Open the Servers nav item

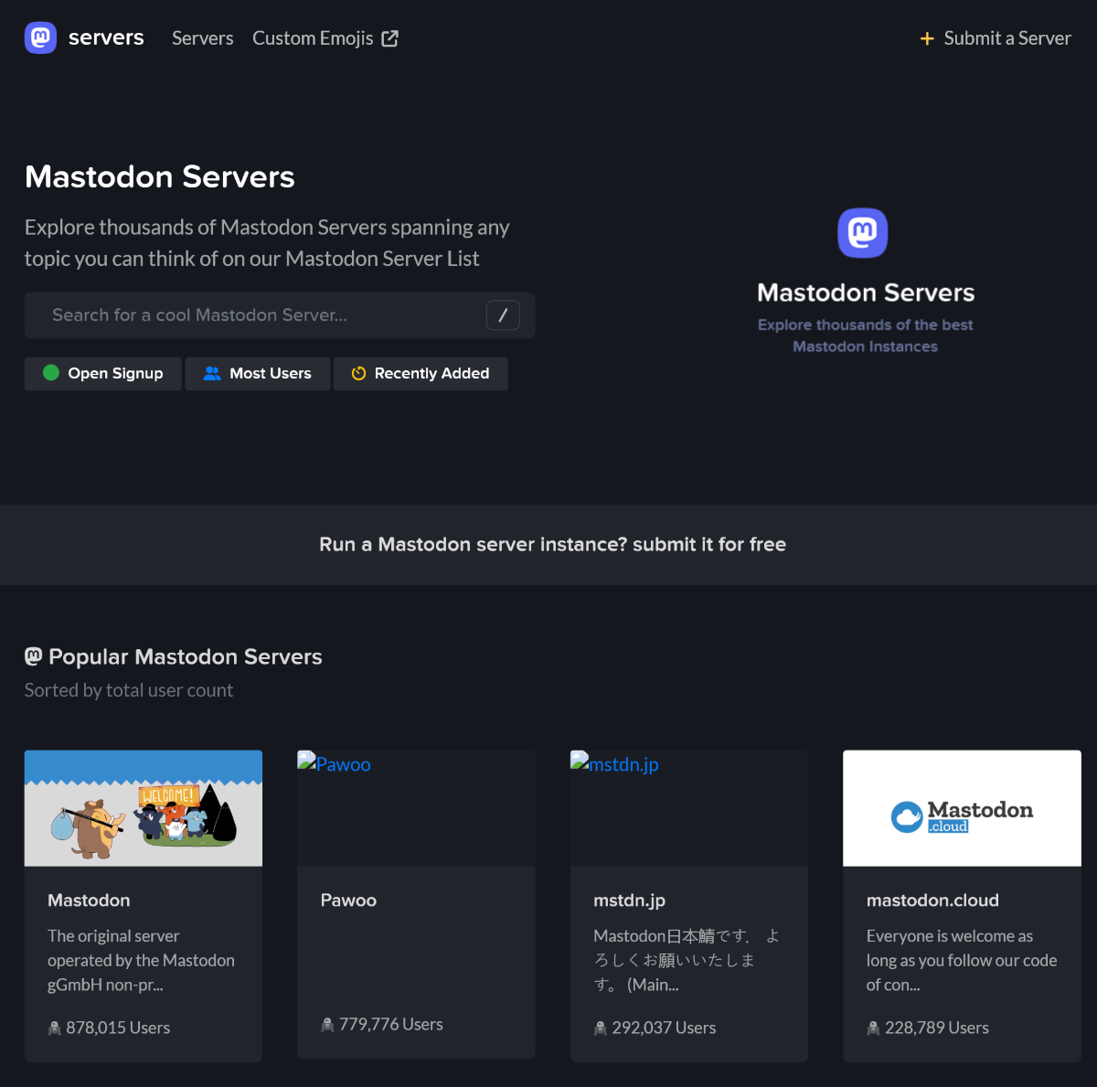click(x=202, y=37)
